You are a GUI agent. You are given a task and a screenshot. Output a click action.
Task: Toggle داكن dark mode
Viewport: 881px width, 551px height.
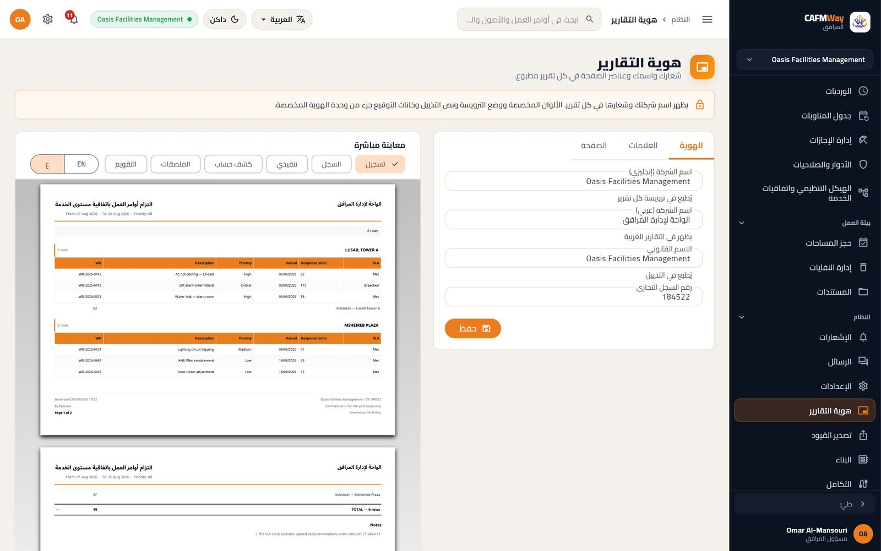(225, 19)
